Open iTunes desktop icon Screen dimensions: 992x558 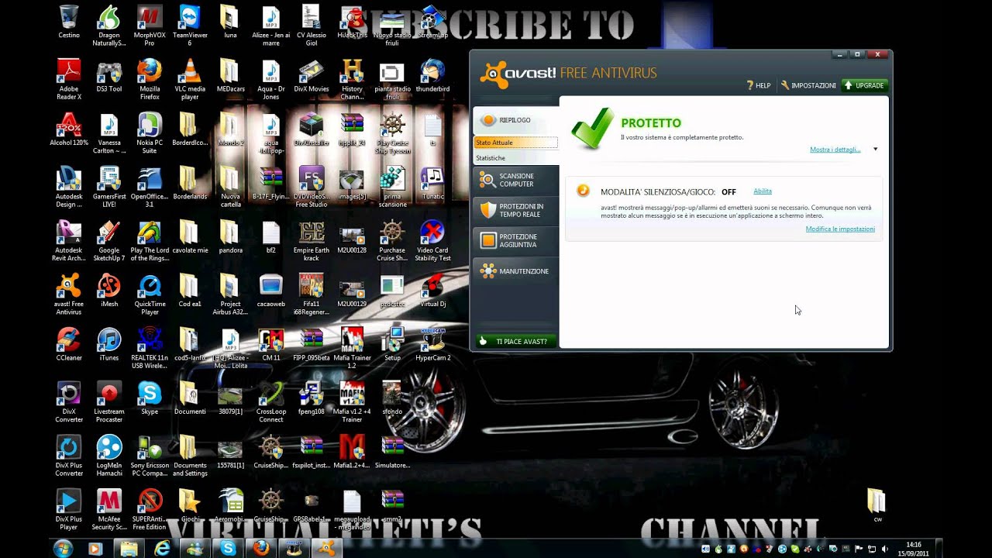(109, 345)
